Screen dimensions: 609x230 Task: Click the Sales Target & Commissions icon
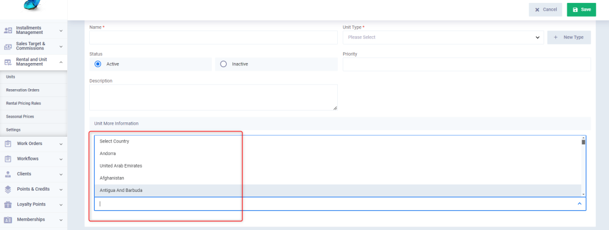pos(8,46)
